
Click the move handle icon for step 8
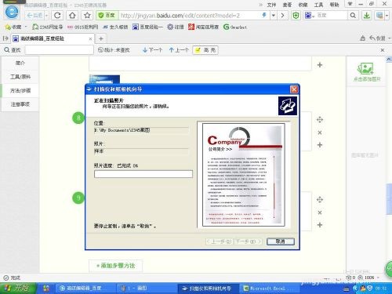(320, 120)
